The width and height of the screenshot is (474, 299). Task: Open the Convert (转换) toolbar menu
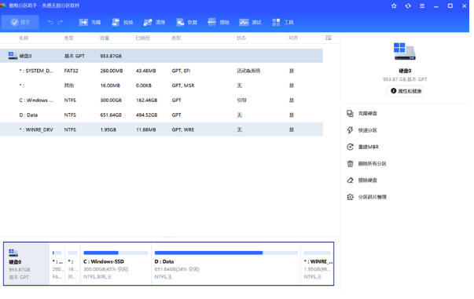pos(122,22)
